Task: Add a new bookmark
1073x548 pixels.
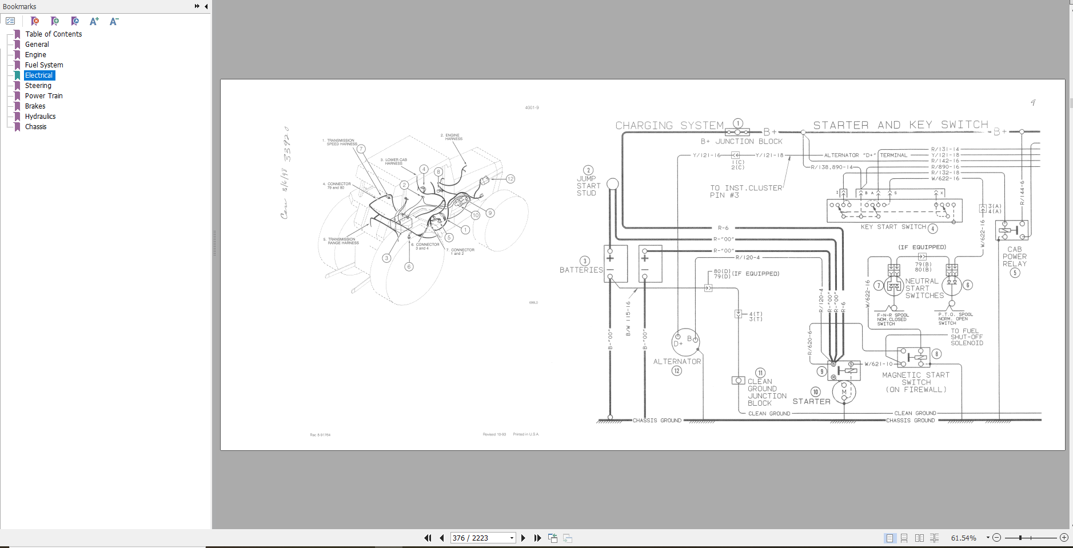Action: click(x=55, y=21)
